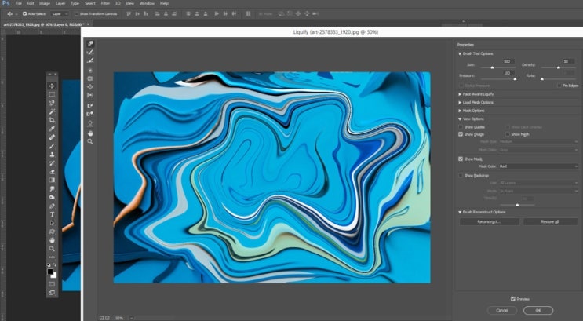Open the Edit Toolbar three-dots icon
Screen dimensions: 583x321
click(52, 257)
